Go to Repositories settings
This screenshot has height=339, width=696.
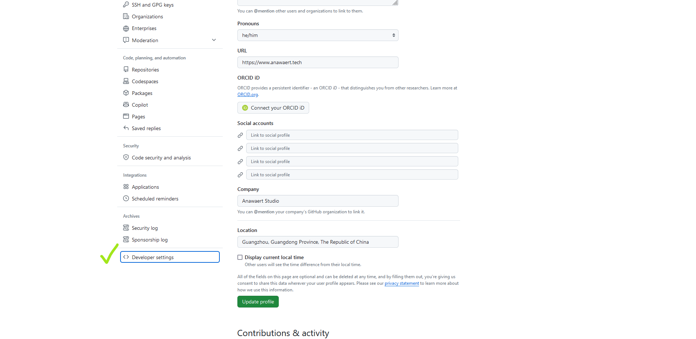(x=145, y=70)
